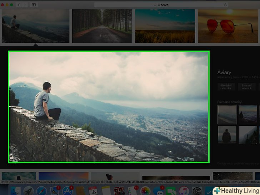Click the large preview photo of the man on the stone wall
The height and width of the screenshot is (195, 260).
109,107
